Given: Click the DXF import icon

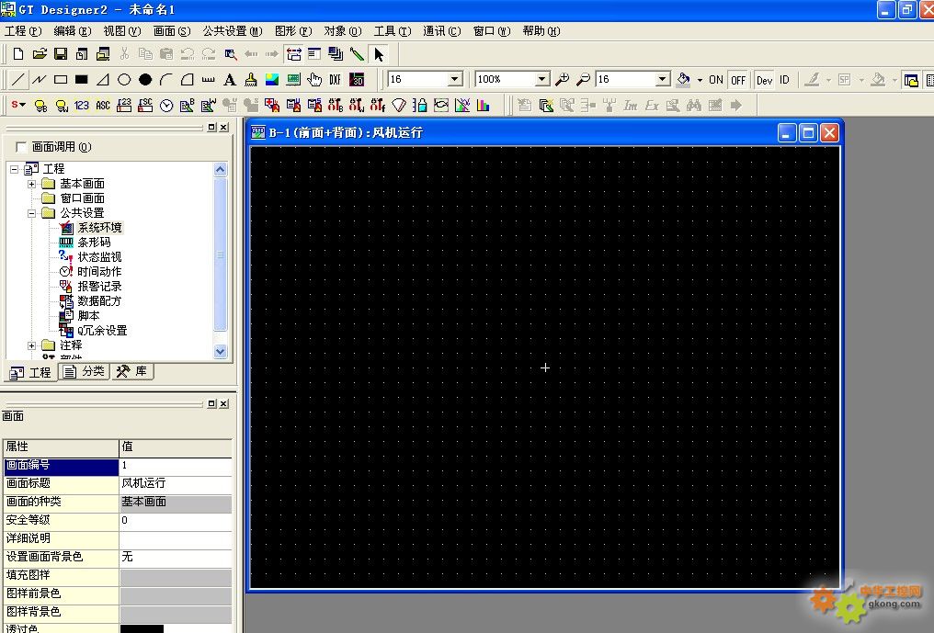Looking at the screenshot, I should pyautogui.click(x=336, y=79).
